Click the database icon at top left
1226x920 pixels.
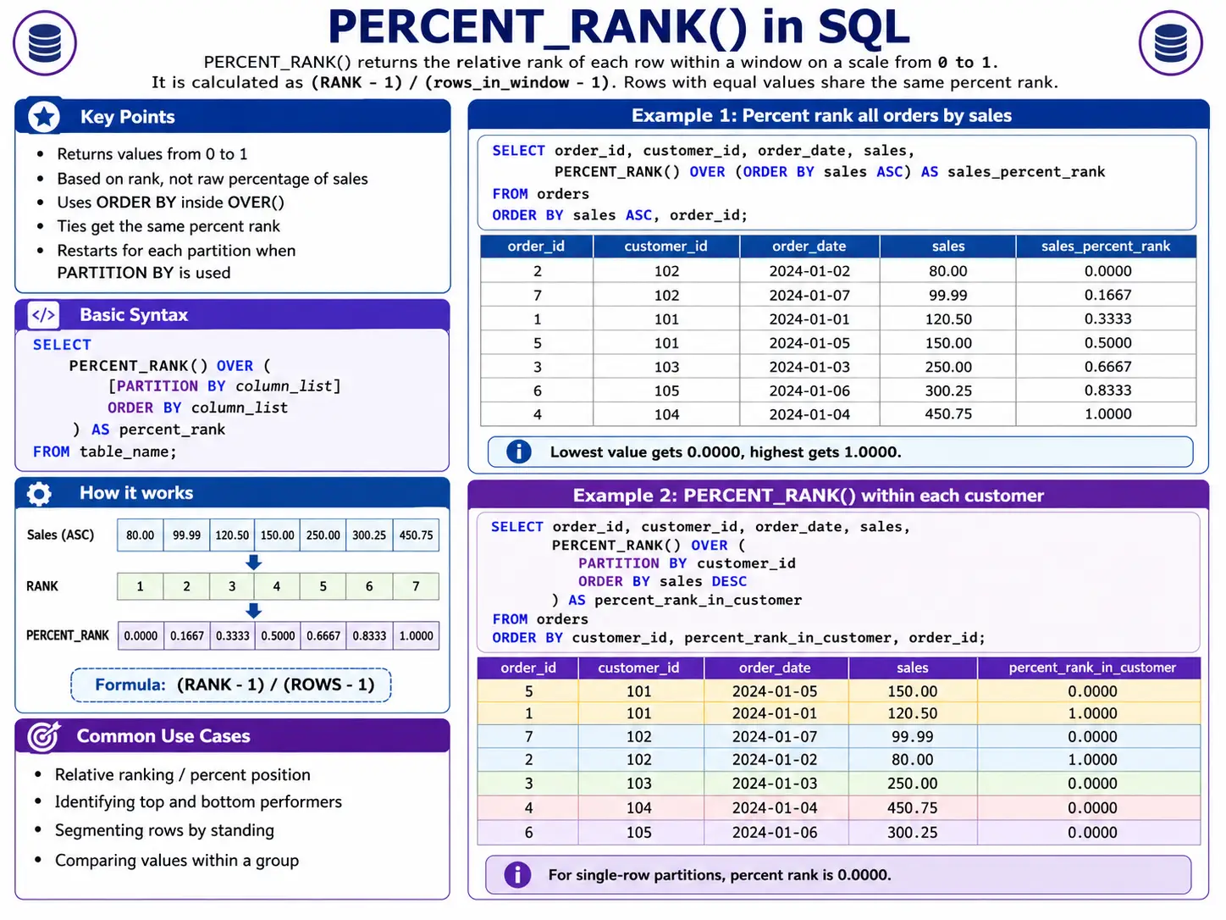point(45,42)
